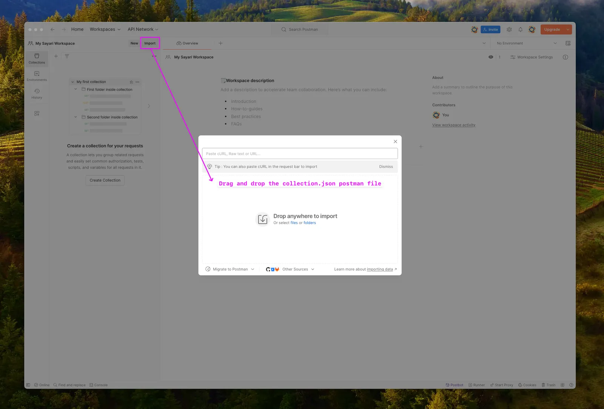The width and height of the screenshot is (604, 409).
Task: Focus the Paste cURL, Raw text or URL field
Action: click(300, 153)
